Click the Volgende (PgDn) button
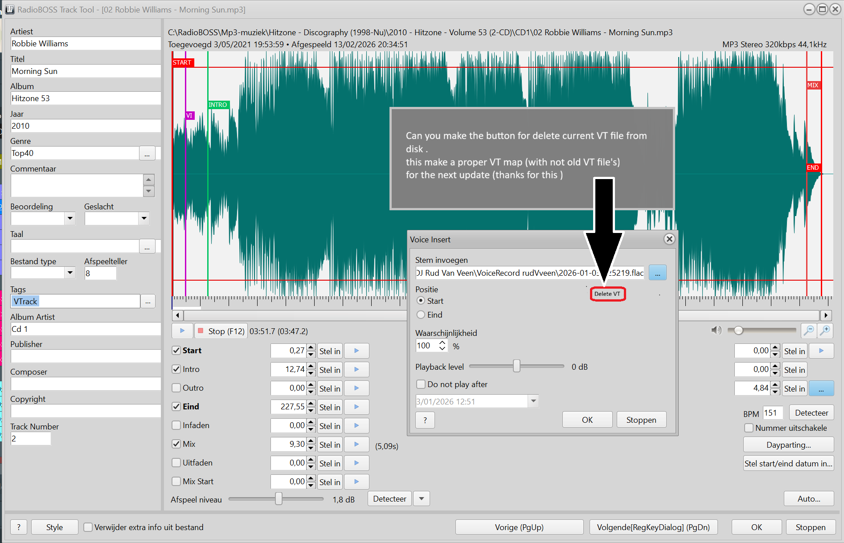This screenshot has width=844, height=543. click(653, 527)
